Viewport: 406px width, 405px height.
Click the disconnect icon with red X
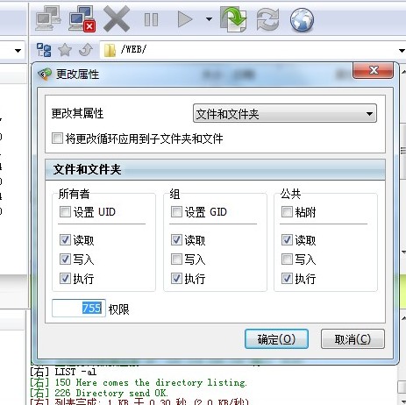tap(82, 19)
